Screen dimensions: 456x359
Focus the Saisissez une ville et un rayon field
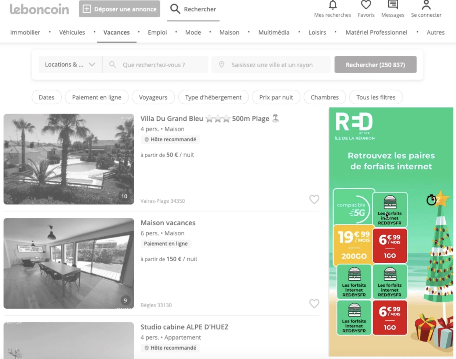pos(271,65)
